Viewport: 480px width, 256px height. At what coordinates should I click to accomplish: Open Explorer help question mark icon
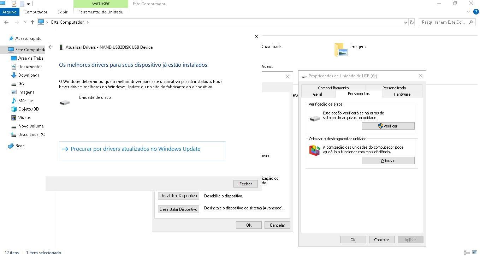476,12
